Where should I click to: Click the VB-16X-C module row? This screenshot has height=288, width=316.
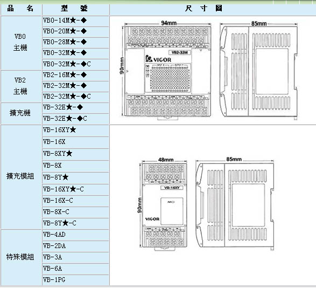click(75, 201)
